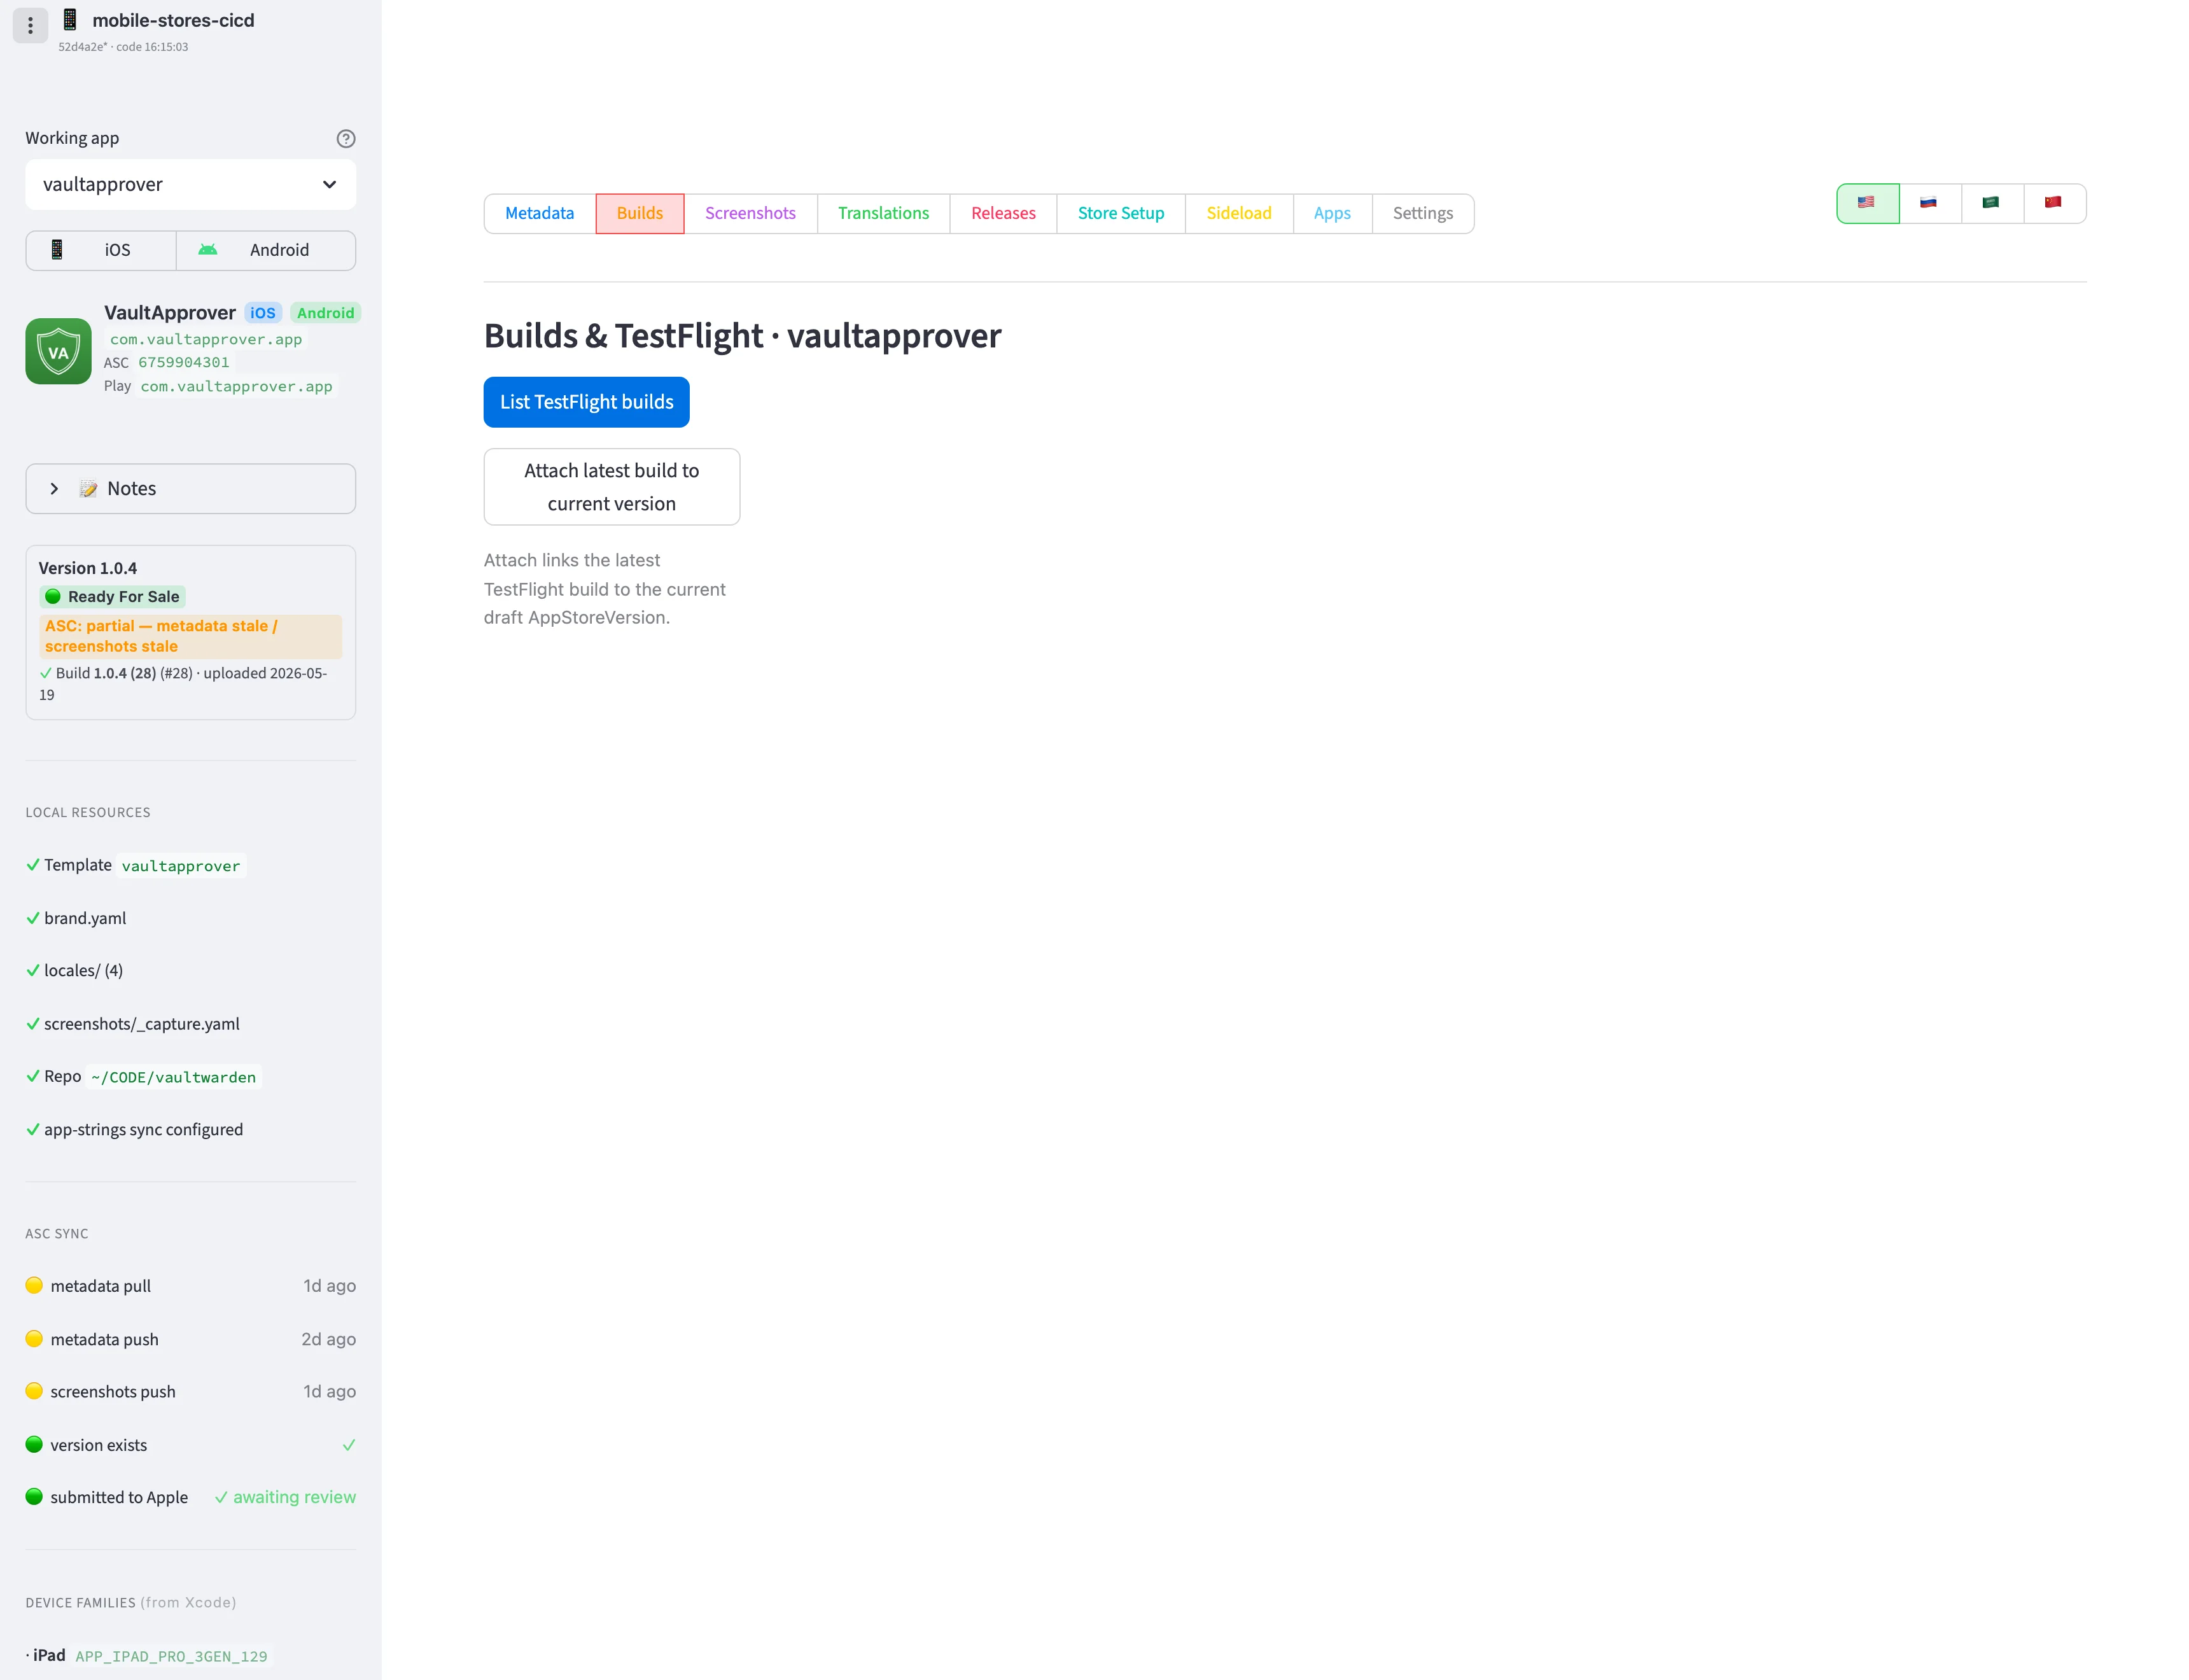Click List TestFlight builds button

(587, 402)
